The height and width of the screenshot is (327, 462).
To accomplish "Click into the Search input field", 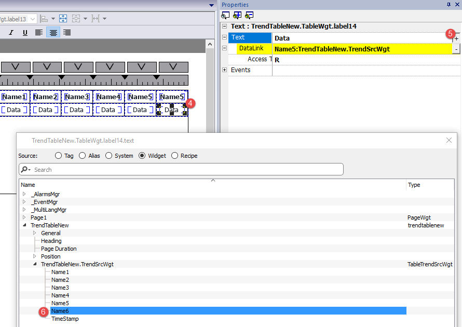I will pyautogui.click(x=187, y=170).
